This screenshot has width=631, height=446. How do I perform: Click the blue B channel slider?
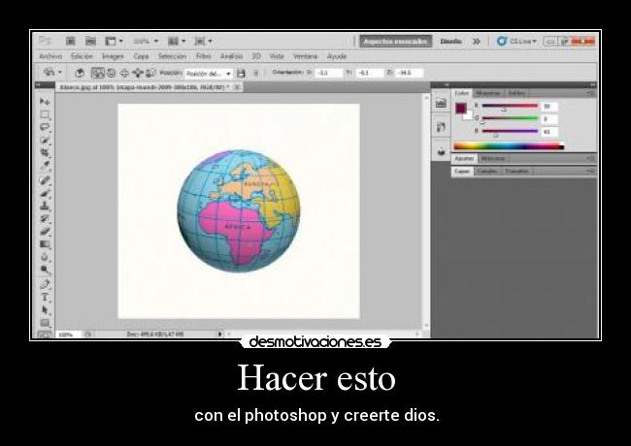(x=510, y=131)
